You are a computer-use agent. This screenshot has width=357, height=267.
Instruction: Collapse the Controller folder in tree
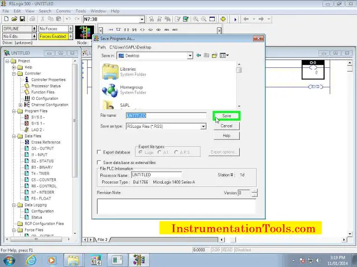[14, 73]
